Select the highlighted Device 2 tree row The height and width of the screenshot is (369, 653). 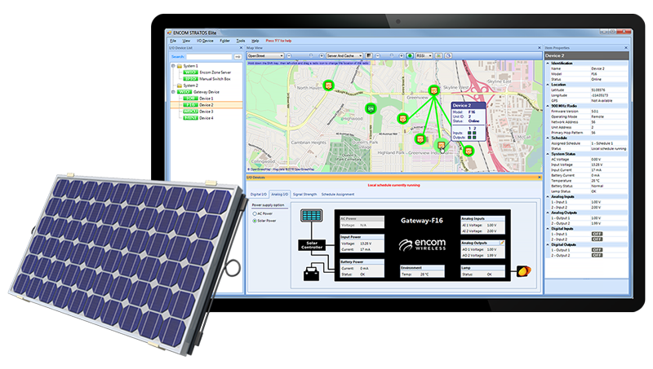207,105
